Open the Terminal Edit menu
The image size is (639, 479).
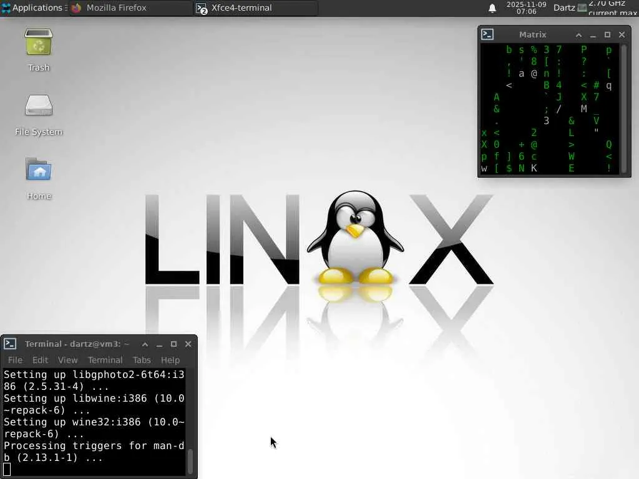point(41,360)
